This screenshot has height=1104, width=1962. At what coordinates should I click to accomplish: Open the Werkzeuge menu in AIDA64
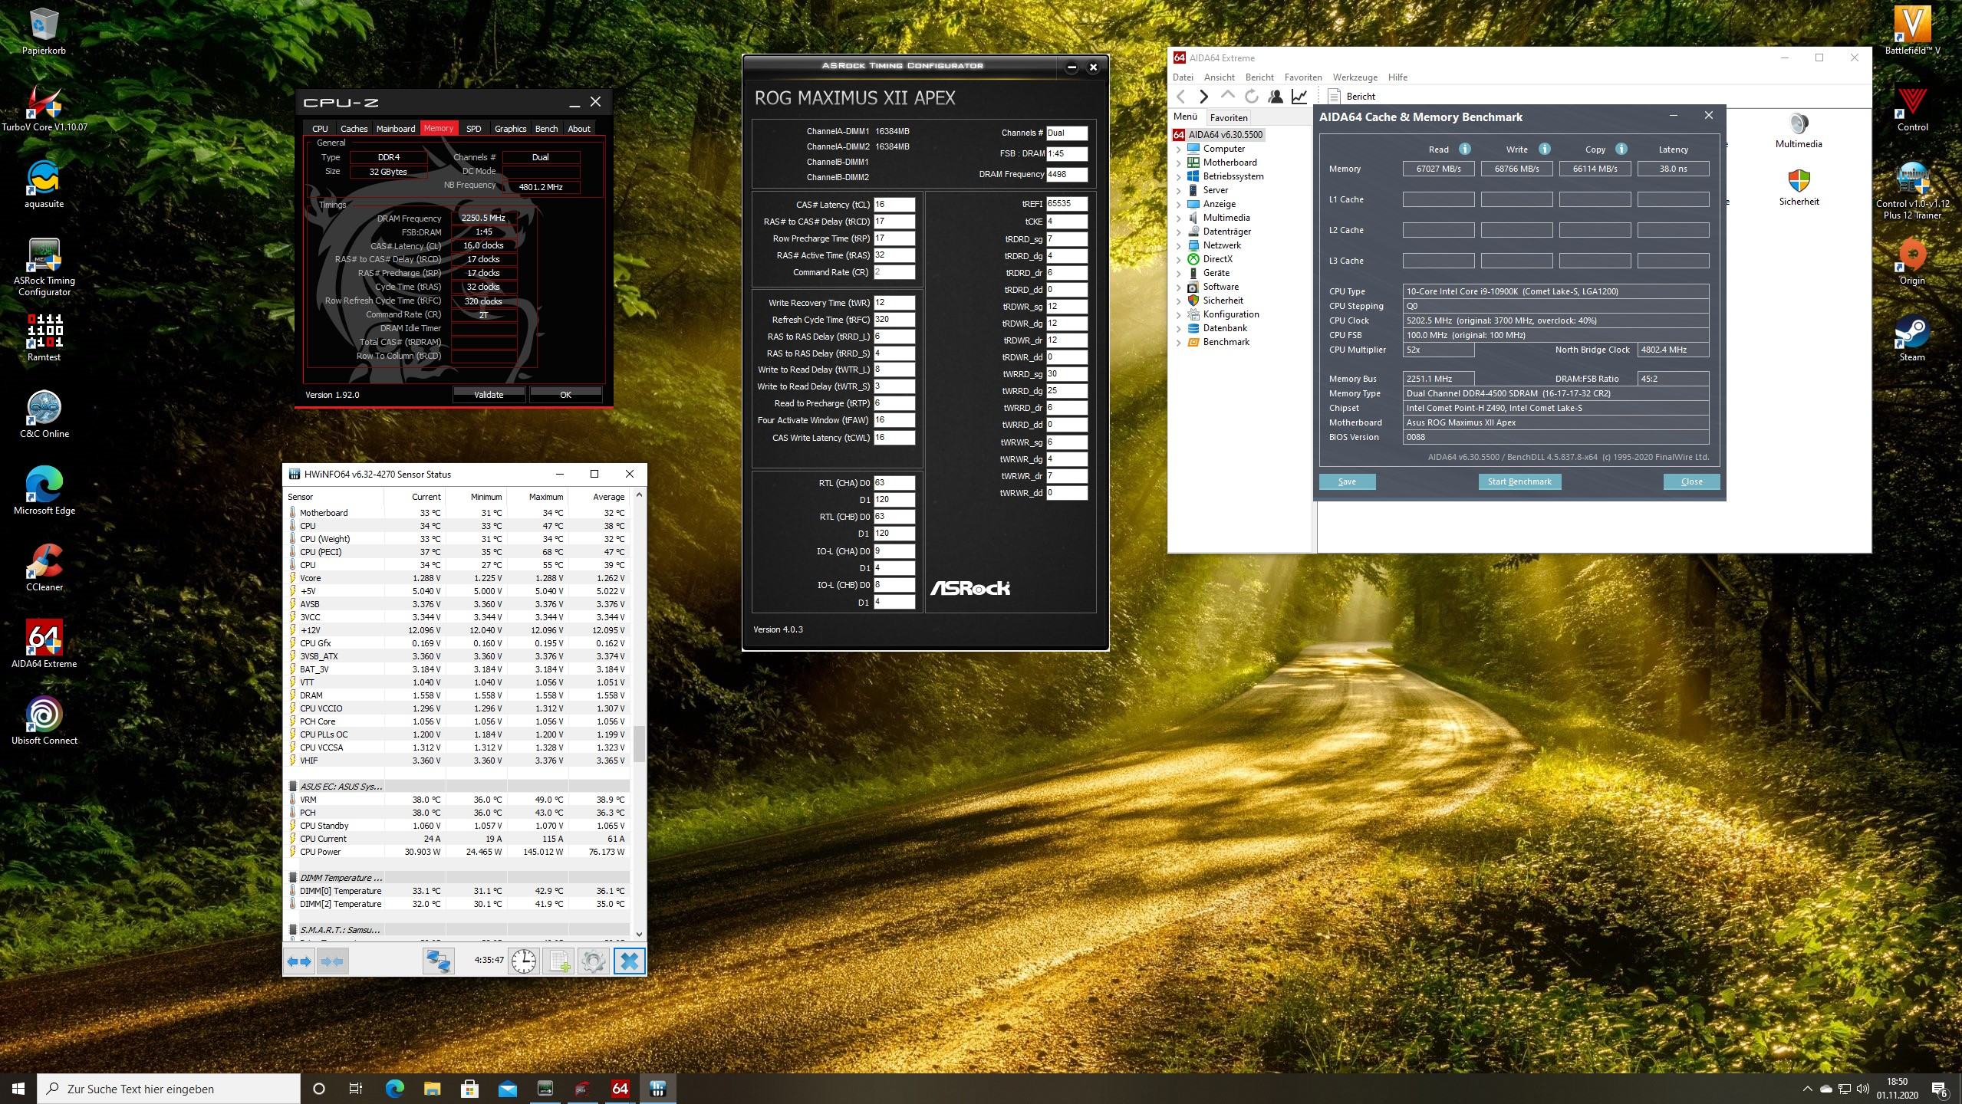pos(1355,77)
